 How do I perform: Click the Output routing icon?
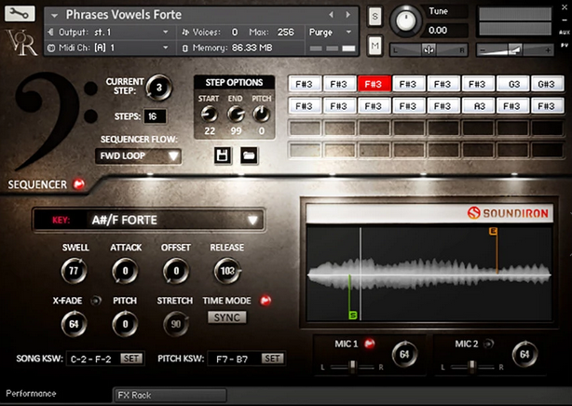[x=51, y=32]
